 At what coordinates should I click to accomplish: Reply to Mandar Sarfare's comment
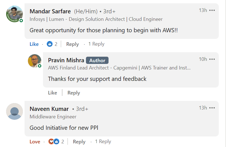73,44
